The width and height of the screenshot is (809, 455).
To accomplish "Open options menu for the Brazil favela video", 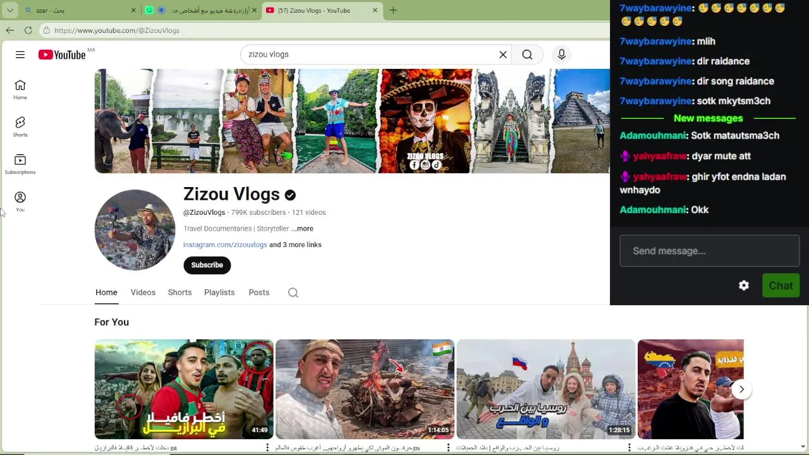I will click(267, 448).
